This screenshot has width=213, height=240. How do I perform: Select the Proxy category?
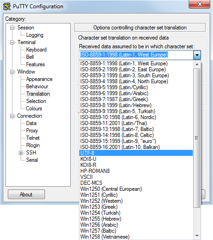click(x=32, y=131)
